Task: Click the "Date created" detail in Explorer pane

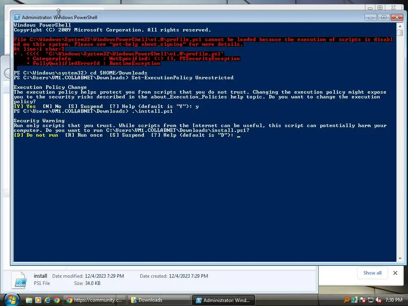Action: 174,276
